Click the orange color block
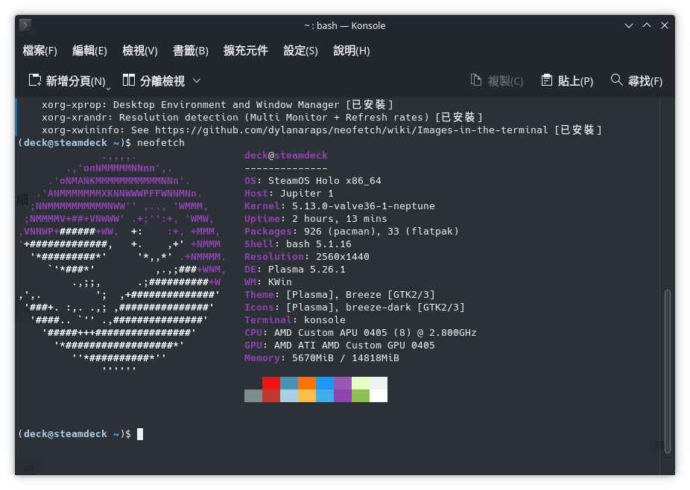Image resolution: width=690 pixels, height=490 pixels. point(307,383)
